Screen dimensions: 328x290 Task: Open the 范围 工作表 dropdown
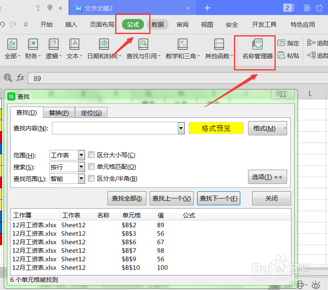coord(81,155)
